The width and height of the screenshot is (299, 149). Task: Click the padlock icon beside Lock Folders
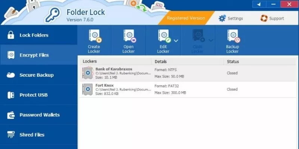coord(11,35)
